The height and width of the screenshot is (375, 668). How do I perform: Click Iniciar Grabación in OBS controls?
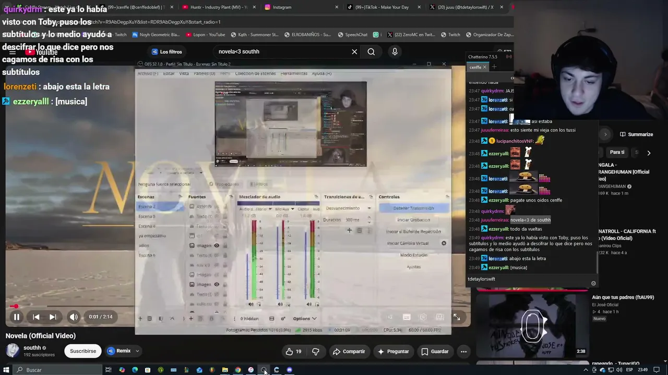413,220
